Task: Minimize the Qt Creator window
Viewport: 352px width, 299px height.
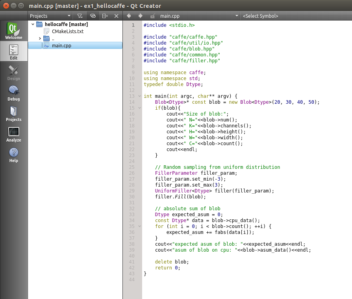Action: click(x=14, y=6)
